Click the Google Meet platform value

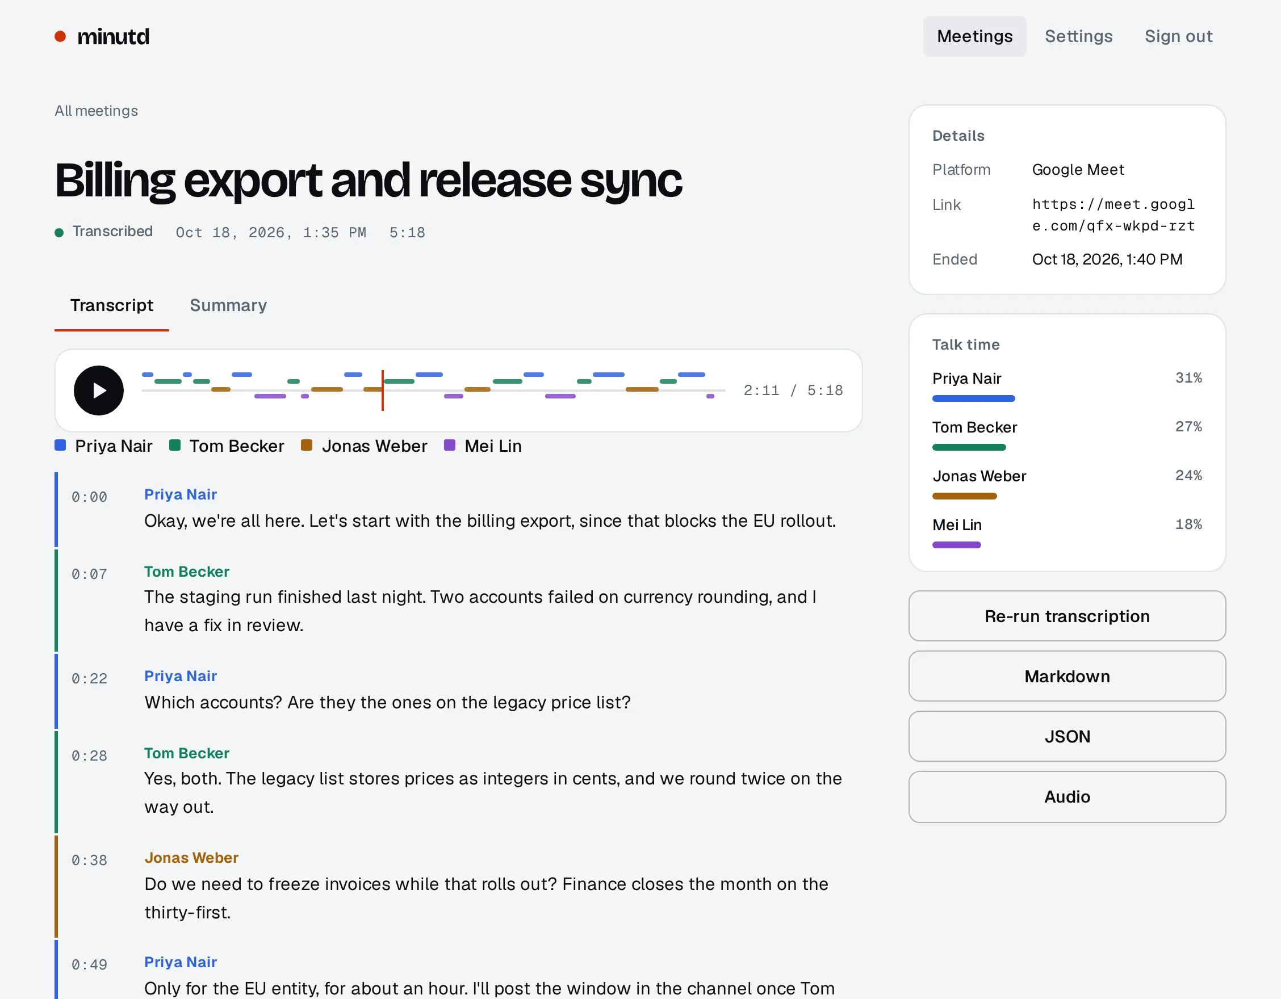1078,169
